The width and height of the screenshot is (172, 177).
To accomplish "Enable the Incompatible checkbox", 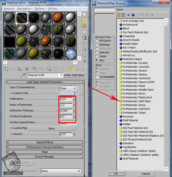I will 97,77.
